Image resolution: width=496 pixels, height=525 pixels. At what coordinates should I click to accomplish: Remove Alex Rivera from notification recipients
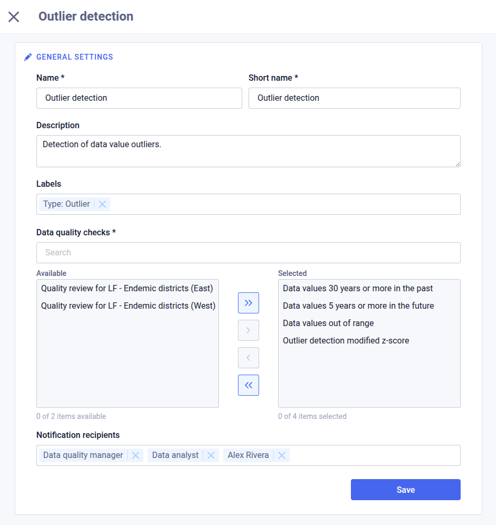282,455
